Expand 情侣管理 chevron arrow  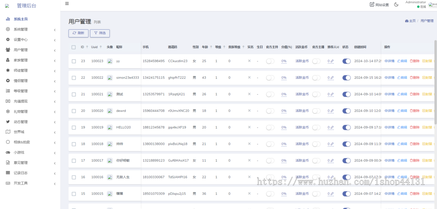coord(55,81)
